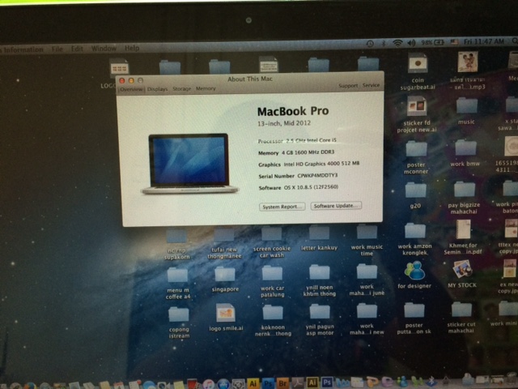
Task: Click the Wi-Fi status icon
Action: click(x=398, y=42)
